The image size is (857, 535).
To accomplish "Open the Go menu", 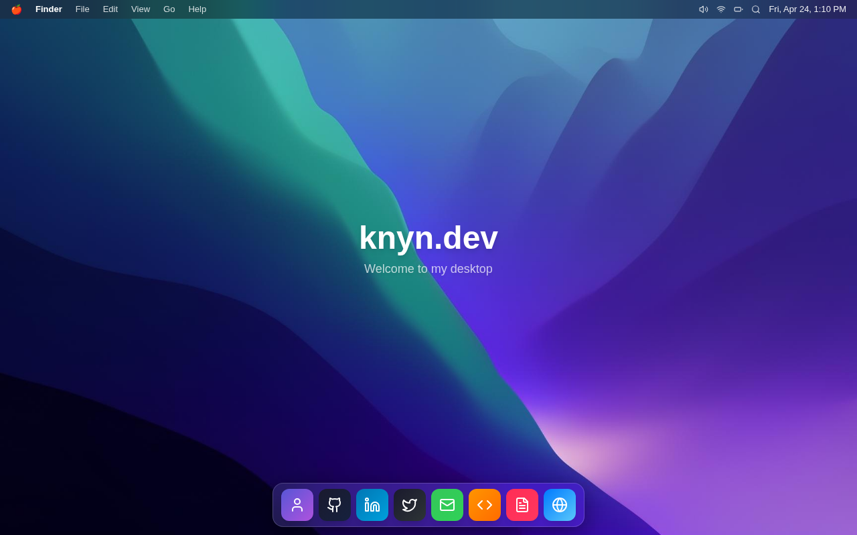I will click(169, 9).
